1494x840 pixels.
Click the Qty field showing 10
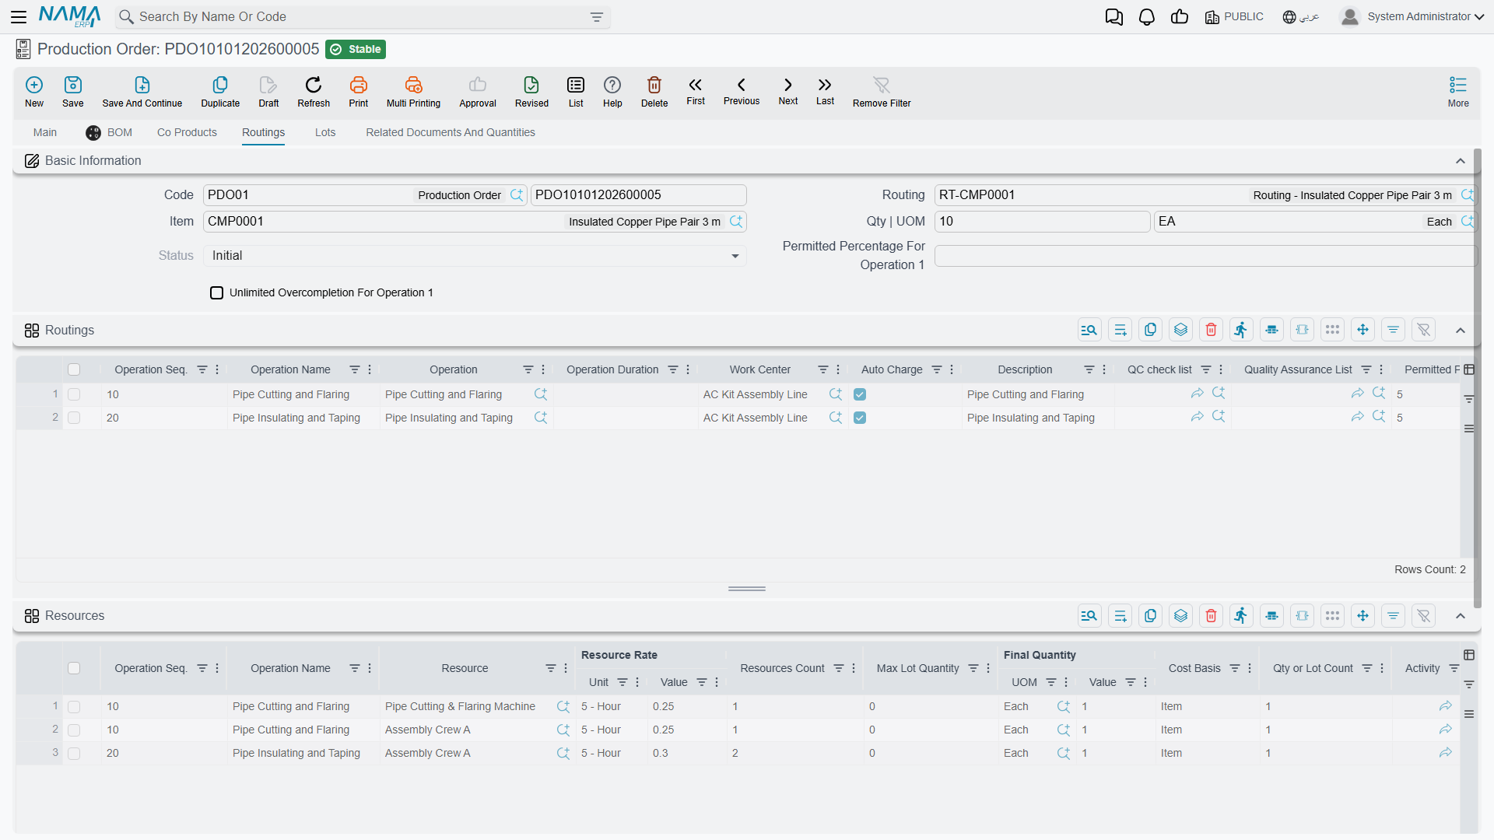(1042, 222)
